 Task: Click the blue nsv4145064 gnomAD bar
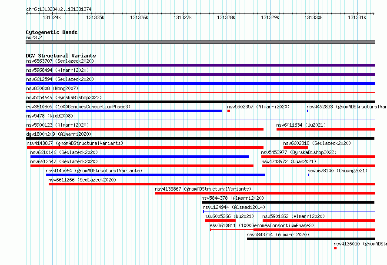tap(155, 175)
